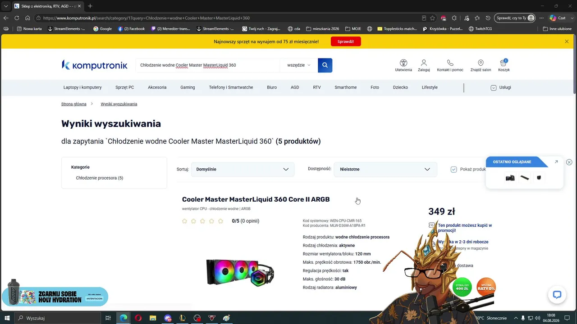The image size is (577, 324).
Task: Open Telefony i Smartwatche menu
Action: 231,87
